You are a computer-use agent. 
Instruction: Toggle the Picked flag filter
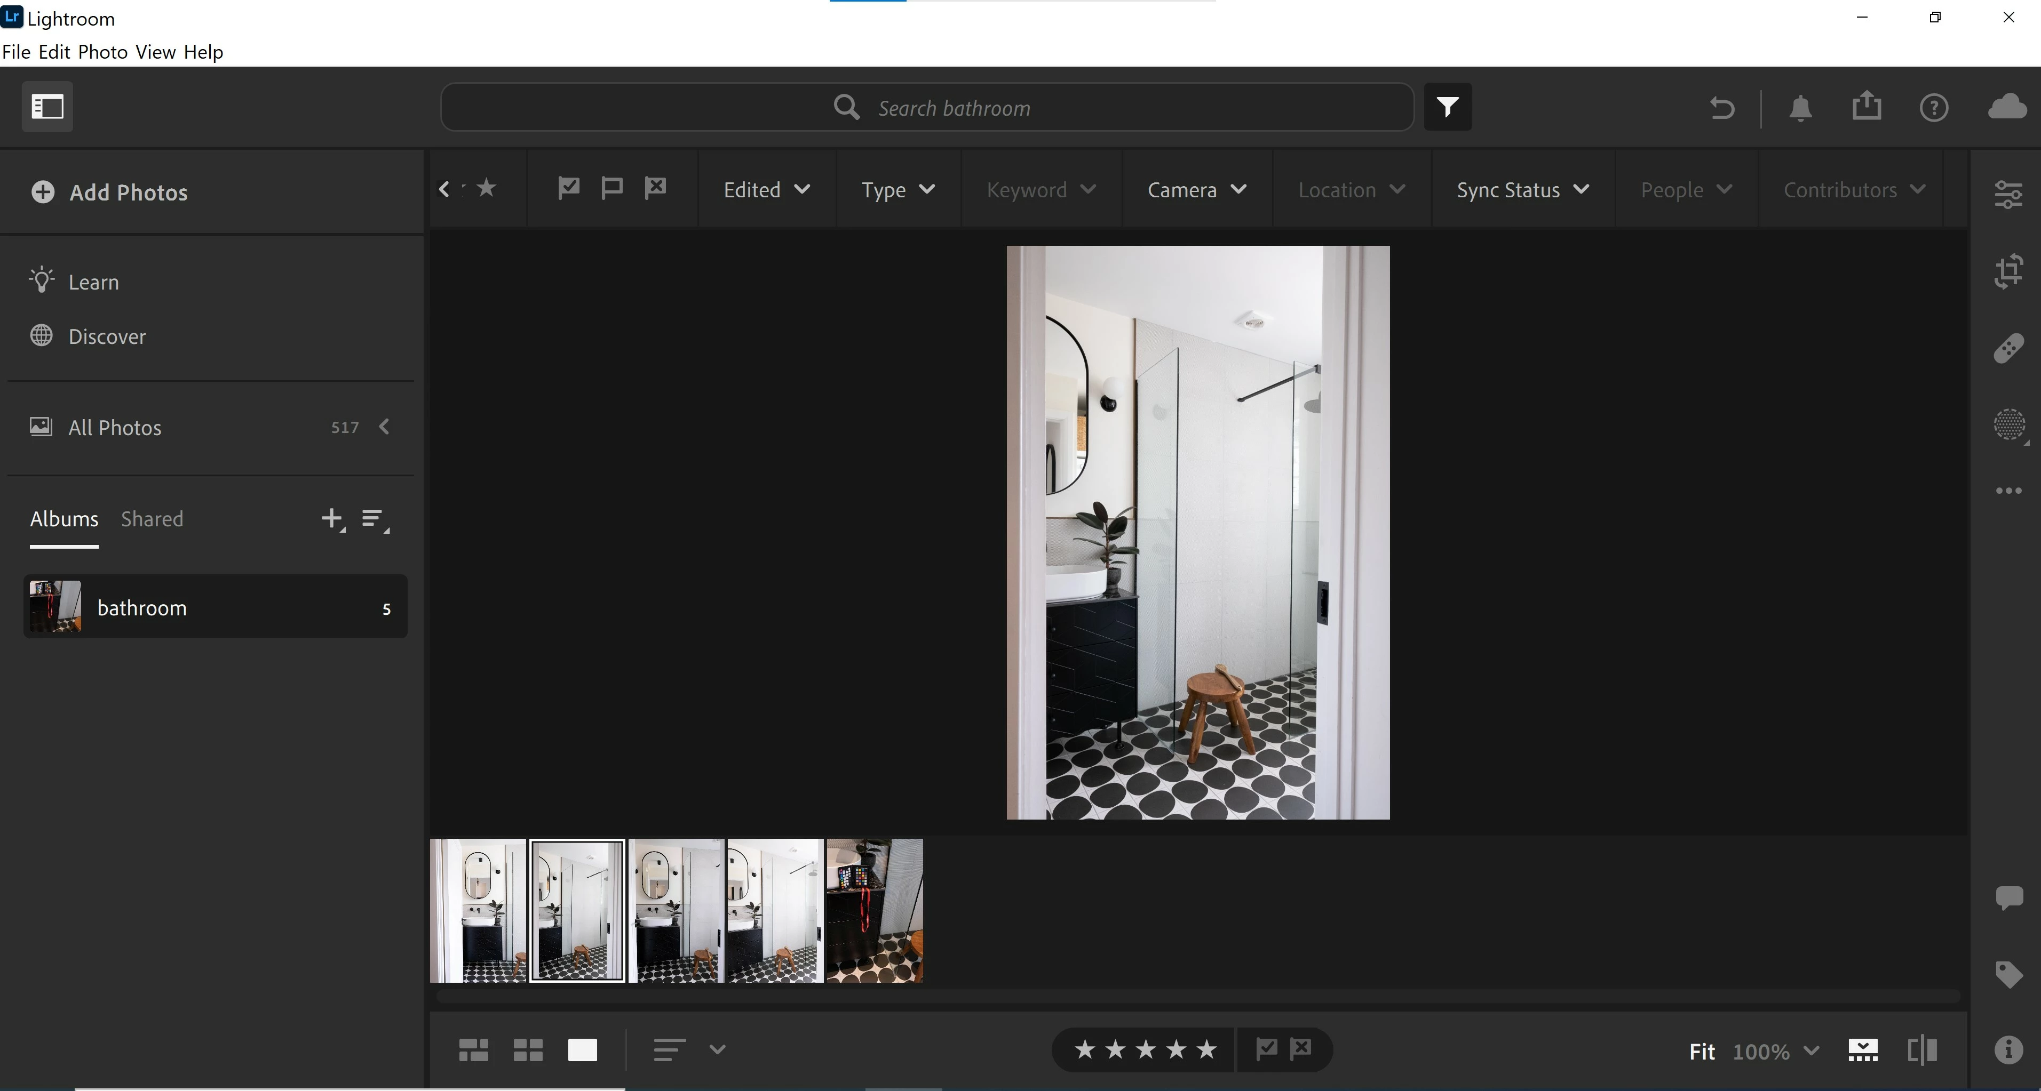(x=568, y=188)
